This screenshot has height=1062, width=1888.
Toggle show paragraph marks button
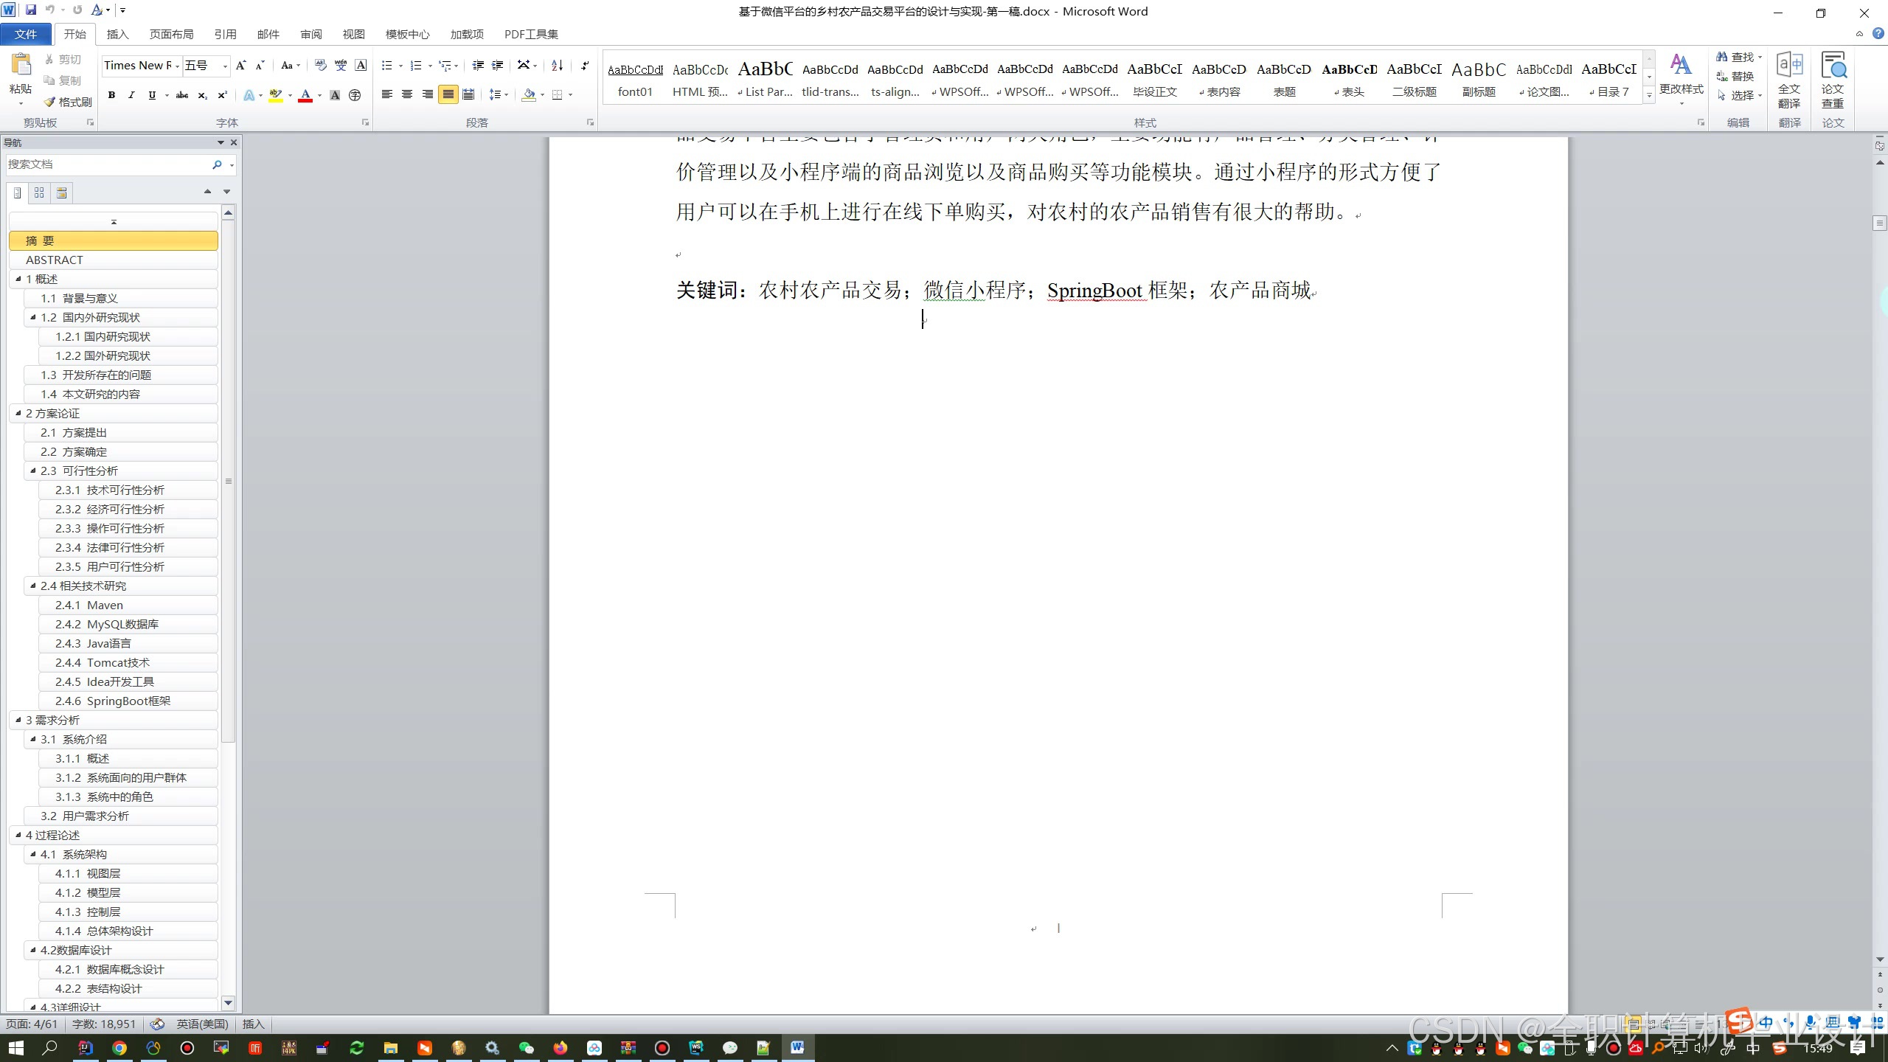pyautogui.click(x=584, y=66)
